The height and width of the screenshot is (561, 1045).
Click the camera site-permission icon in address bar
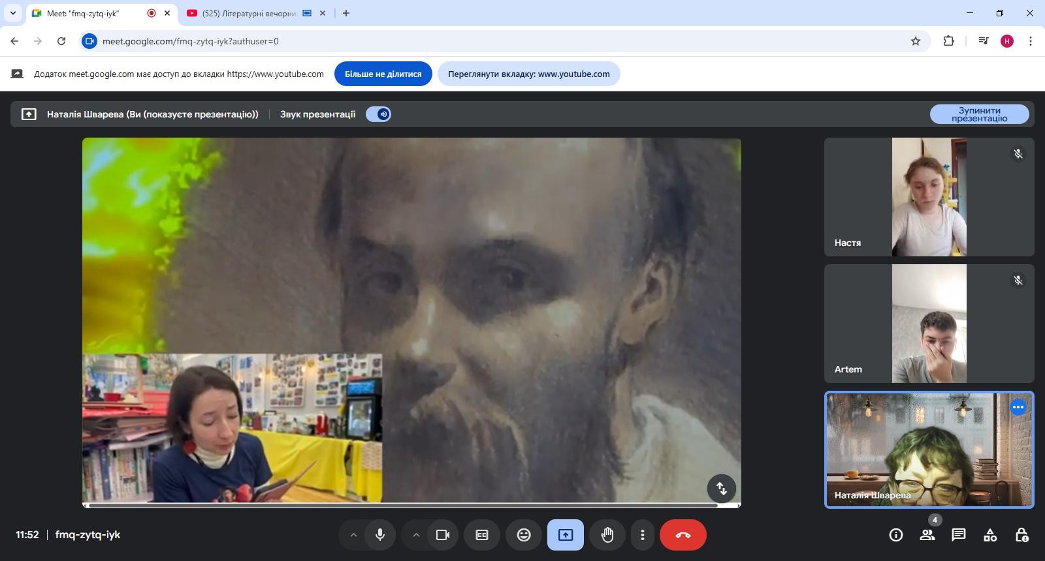click(89, 41)
